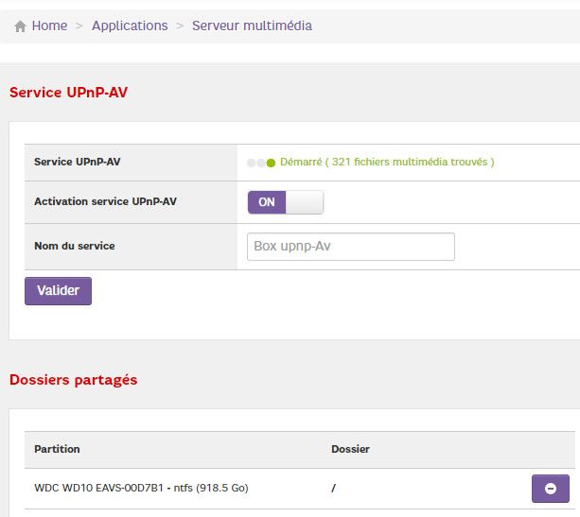Select the WDC WD10 EAVS partition row
The width and height of the screenshot is (580, 517).
(x=141, y=489)
